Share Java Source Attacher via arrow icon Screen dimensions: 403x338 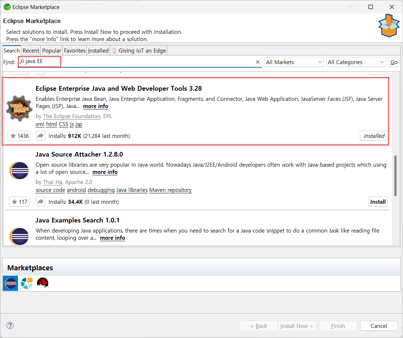[41, 202]
